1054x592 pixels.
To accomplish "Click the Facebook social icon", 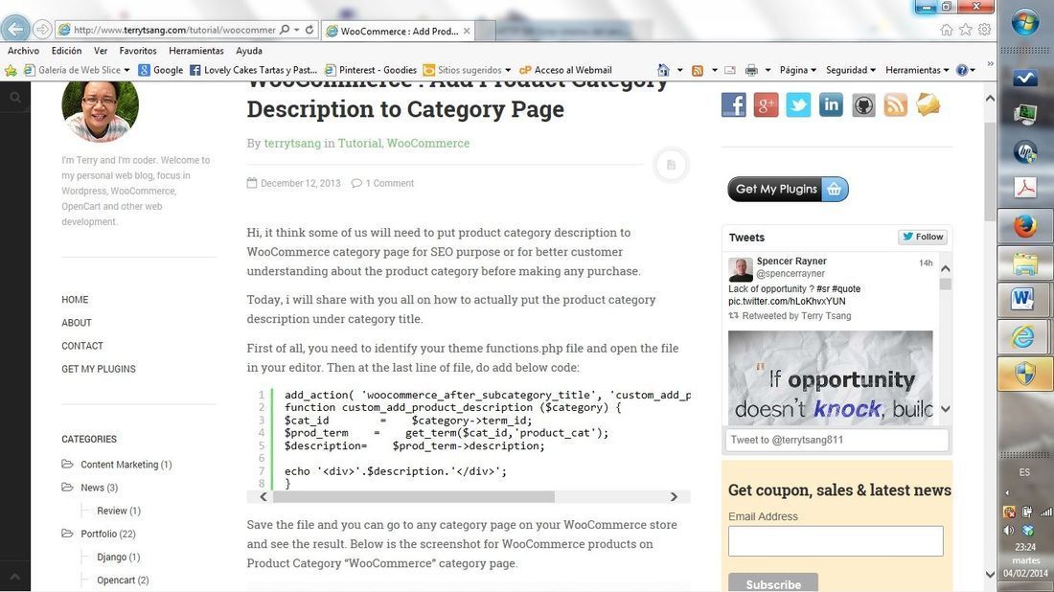I will [x=733, y=104].
